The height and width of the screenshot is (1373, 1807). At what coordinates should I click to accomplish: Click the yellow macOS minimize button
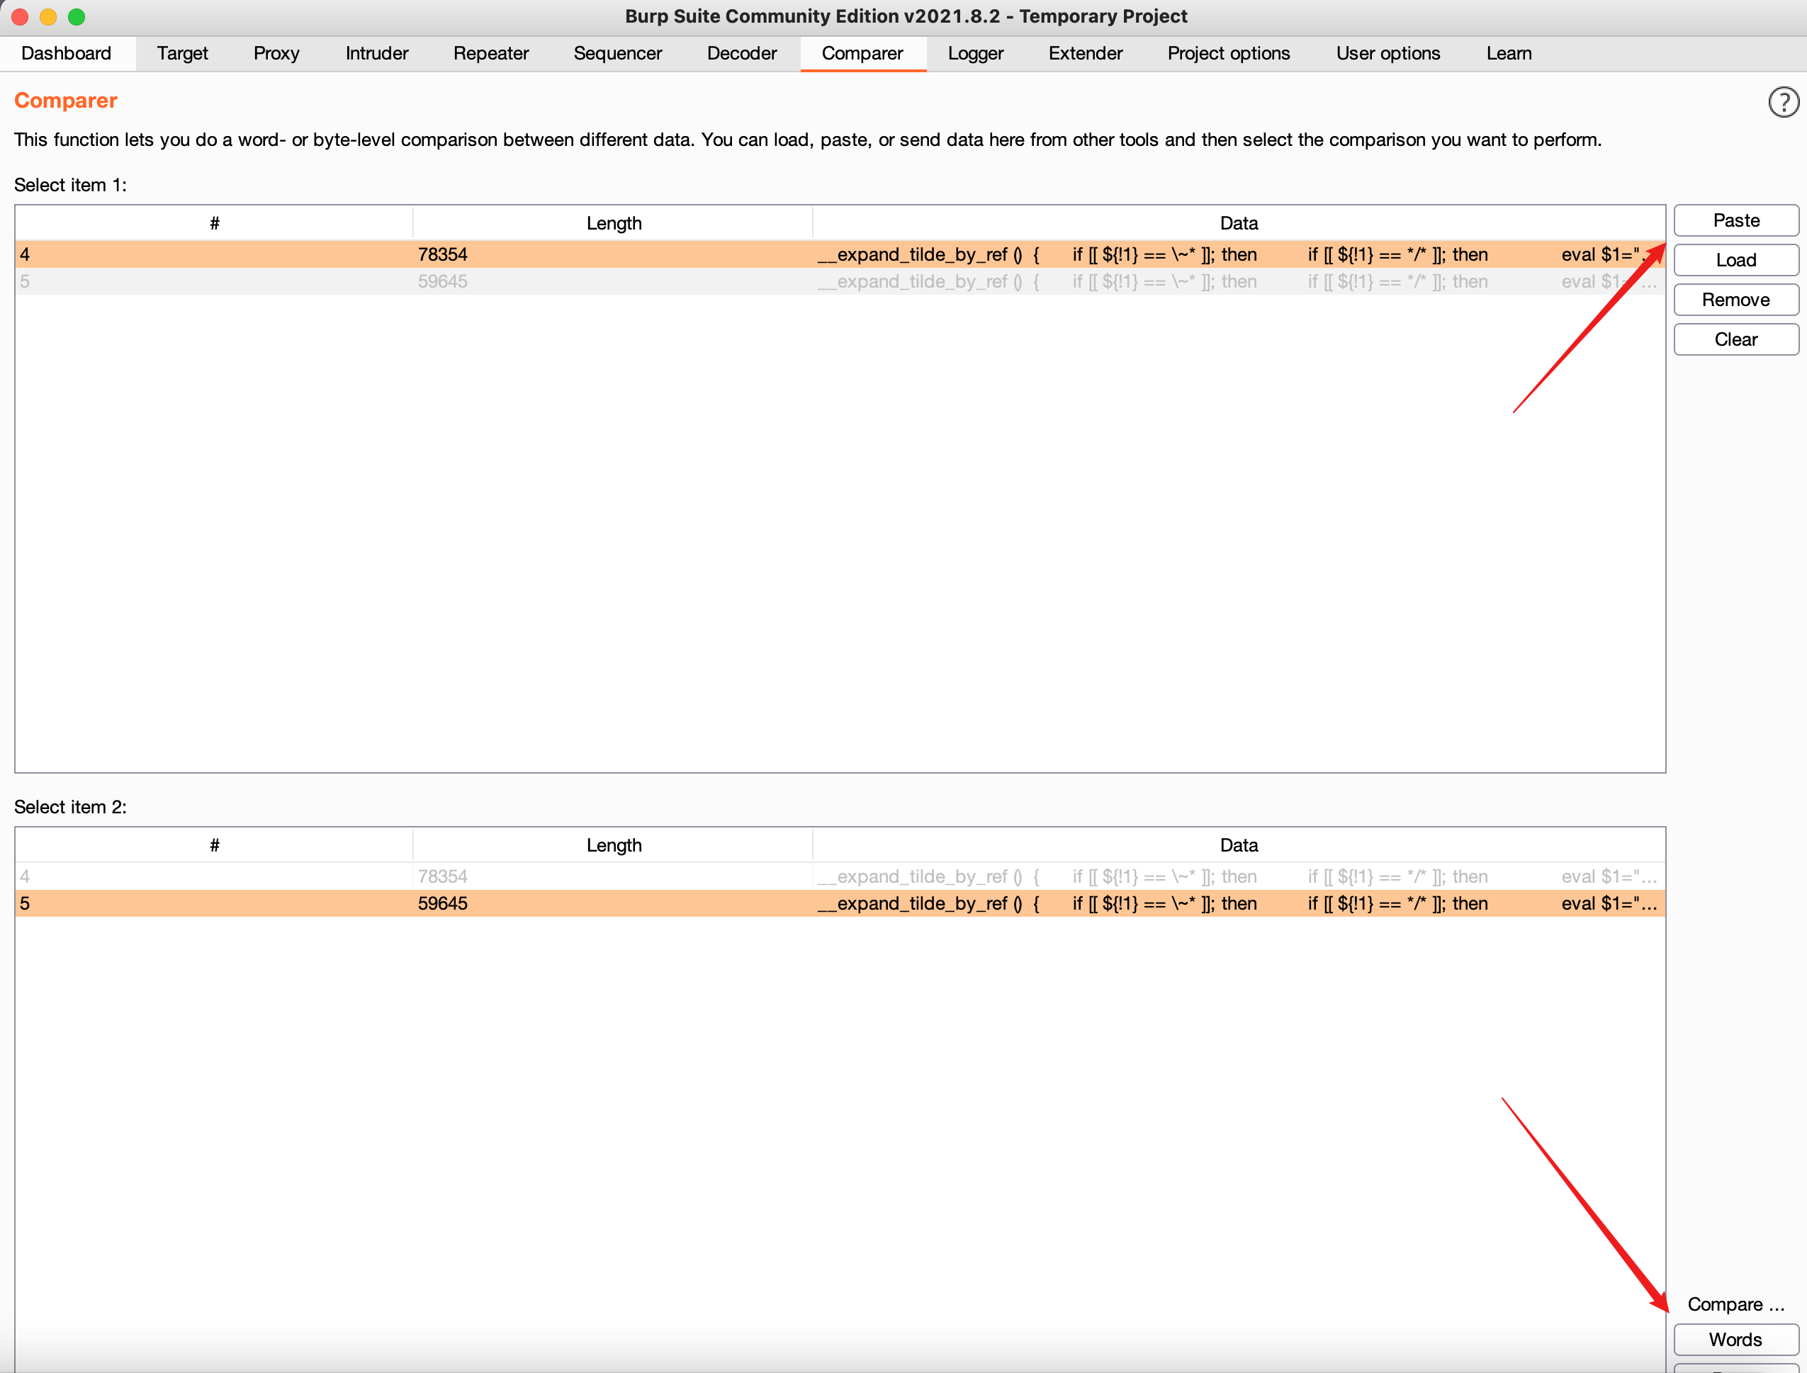pyautogui.click(x=48, y=16)
